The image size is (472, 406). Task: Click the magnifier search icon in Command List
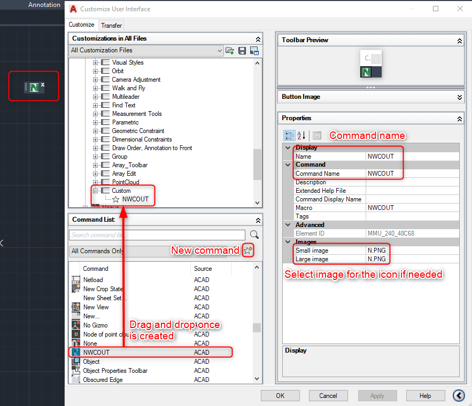(254, 235)
